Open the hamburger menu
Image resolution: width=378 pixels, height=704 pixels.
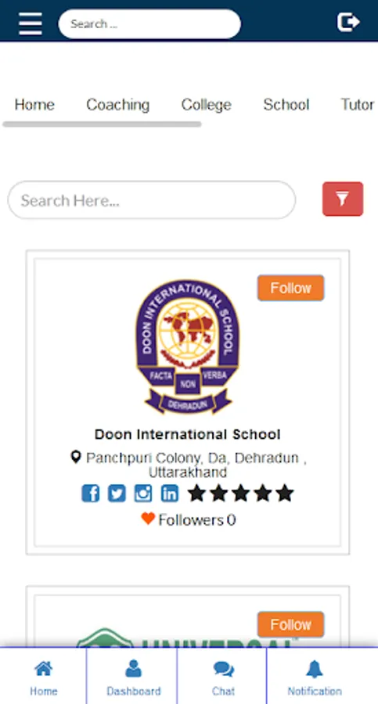[x=30, y=23]
